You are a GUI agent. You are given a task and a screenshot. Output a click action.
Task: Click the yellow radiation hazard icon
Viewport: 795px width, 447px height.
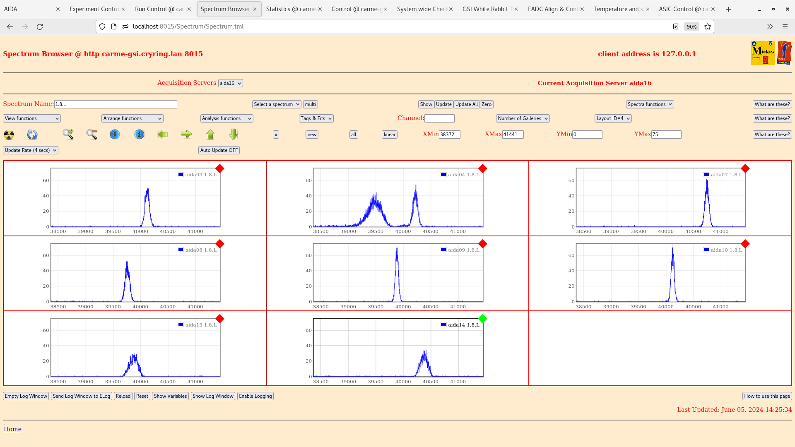coord(9,135)
